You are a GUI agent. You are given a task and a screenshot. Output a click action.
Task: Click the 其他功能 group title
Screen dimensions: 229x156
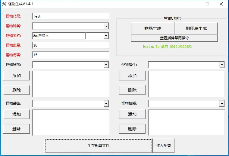[172, 18]
